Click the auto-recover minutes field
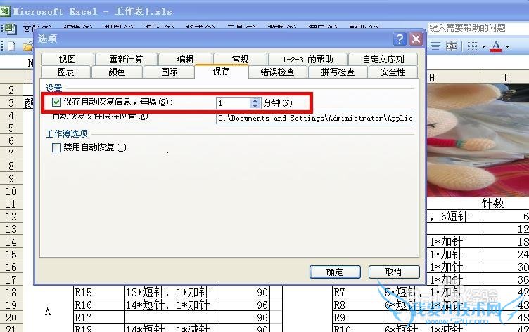The width and height of the screenshot is (529, 332). pyautogui.click(x=234, y=102)
